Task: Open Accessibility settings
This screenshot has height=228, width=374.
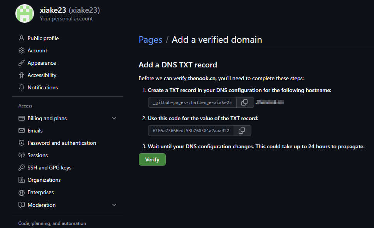Action: coord(42,75)
